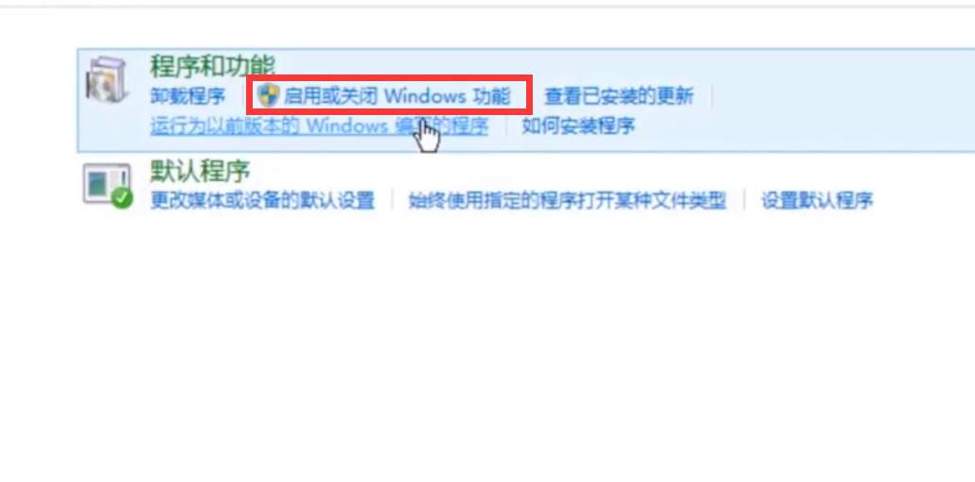The image size is (975, 482).
Task: Open installed updates link in 程序和功能 row
Action: pyautogui.click(x=619, y=96)
